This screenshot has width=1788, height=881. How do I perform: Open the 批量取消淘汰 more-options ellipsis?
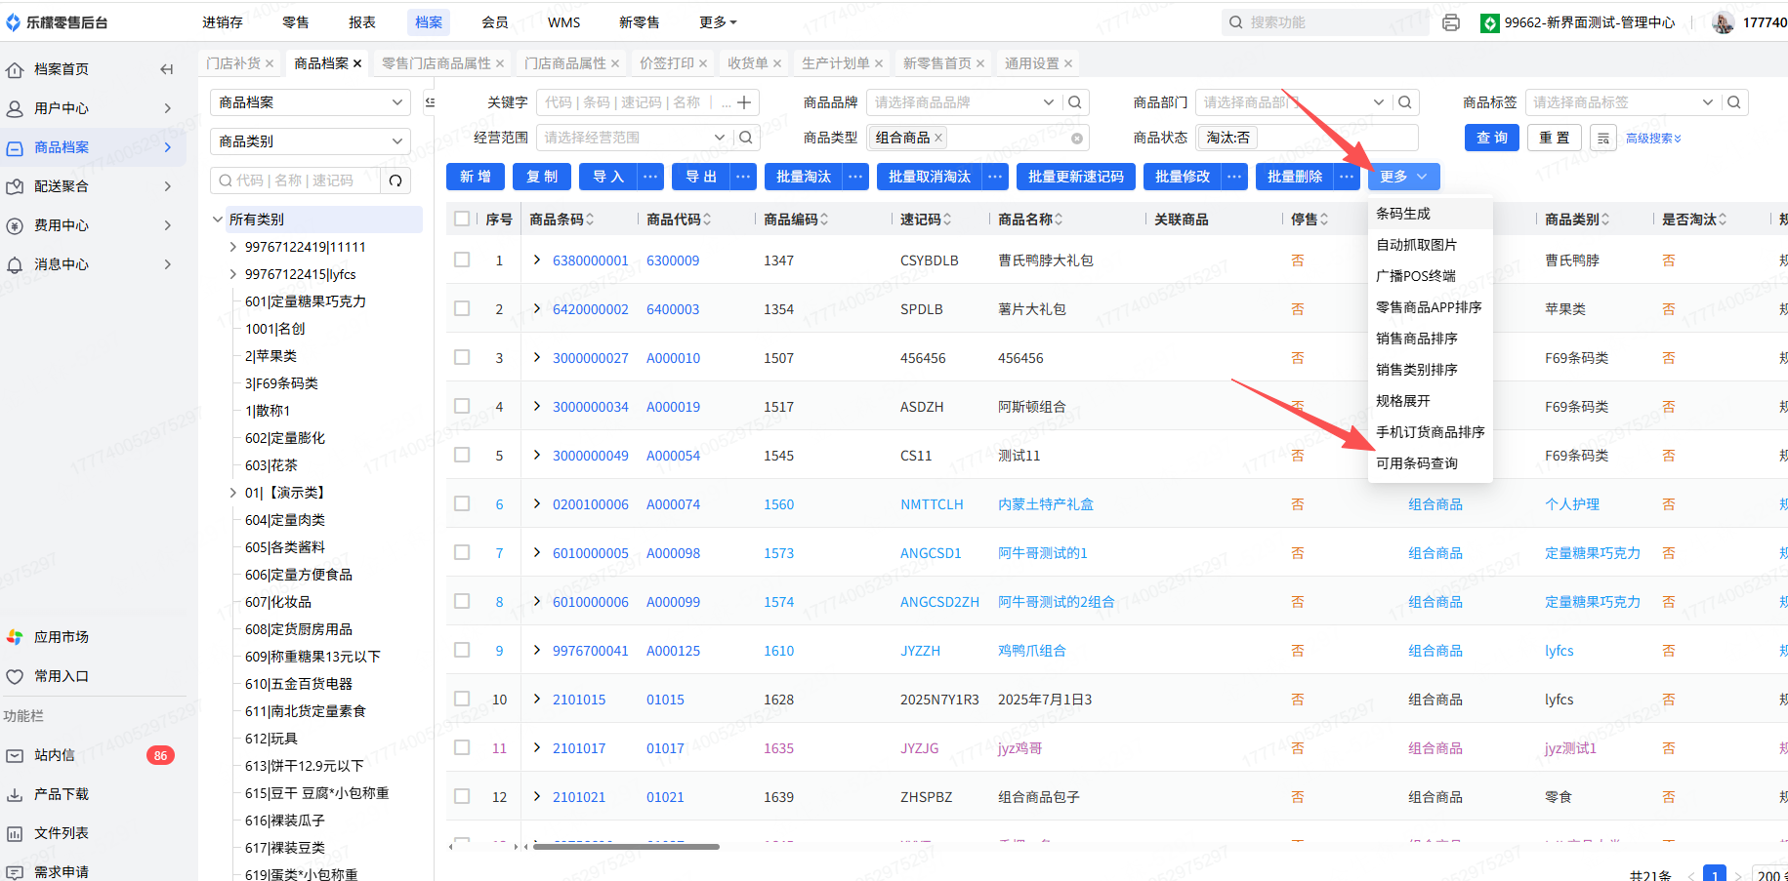(995, 177)
